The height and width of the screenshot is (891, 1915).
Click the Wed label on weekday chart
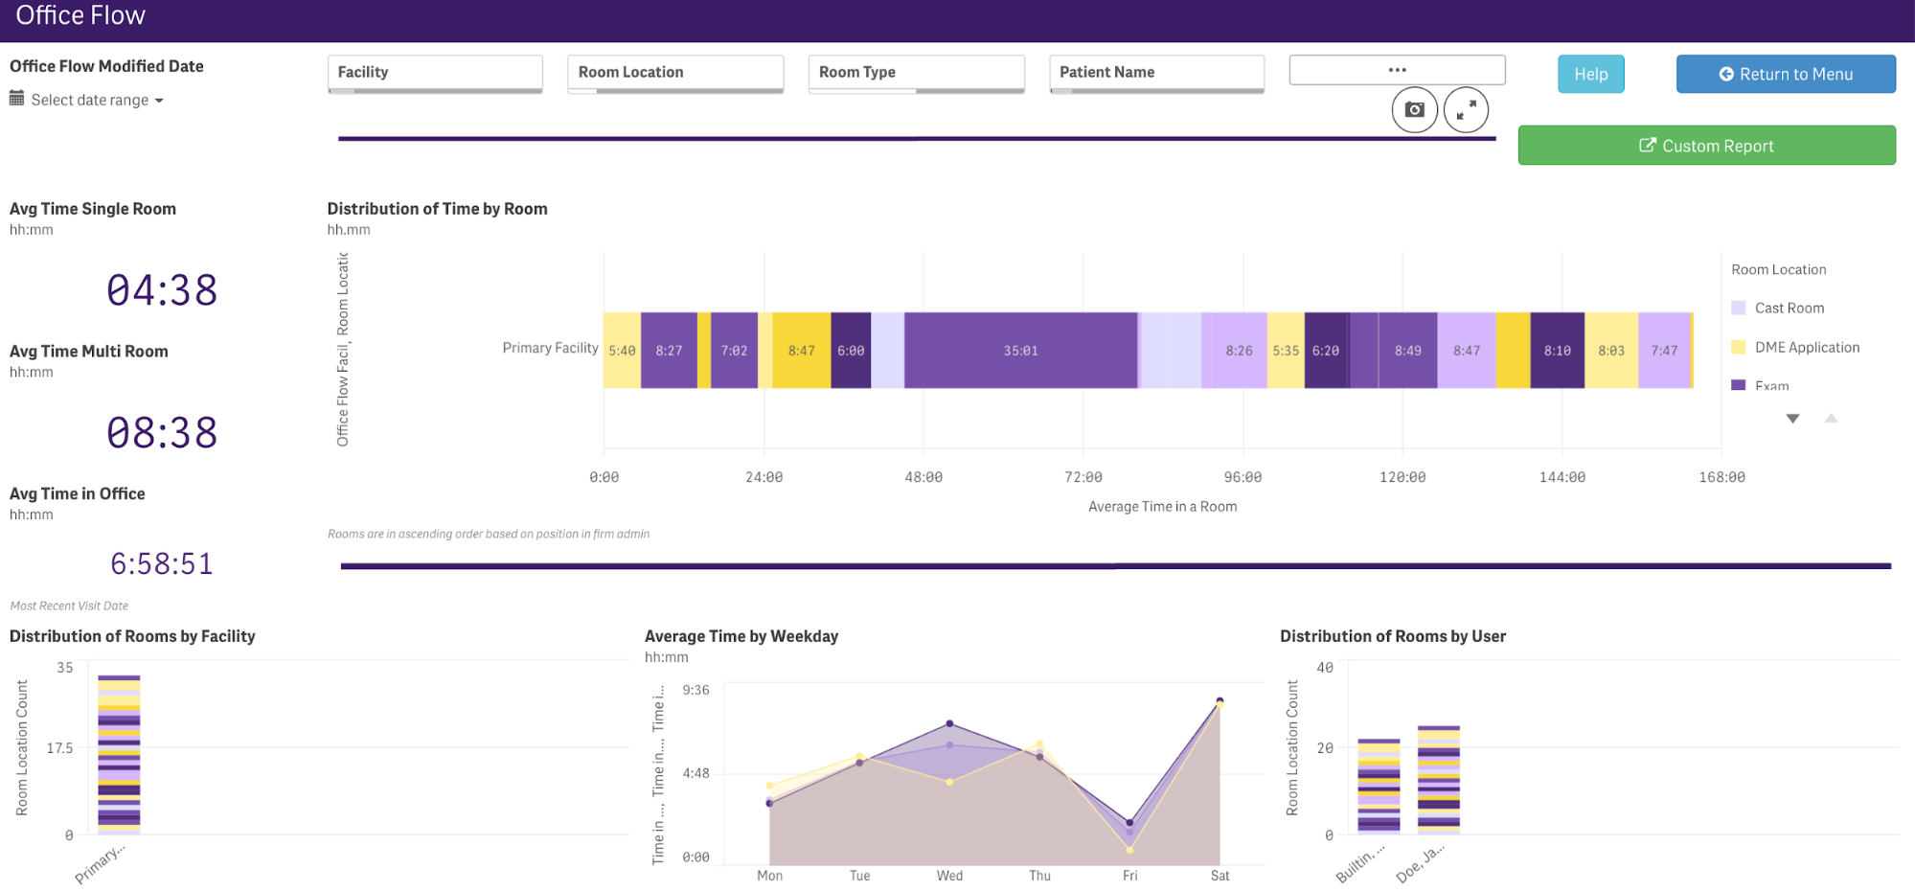tap(949, 876)
